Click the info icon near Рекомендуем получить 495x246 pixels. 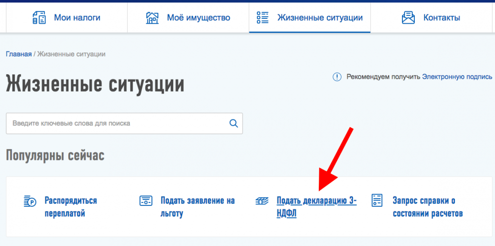[337, 77]
